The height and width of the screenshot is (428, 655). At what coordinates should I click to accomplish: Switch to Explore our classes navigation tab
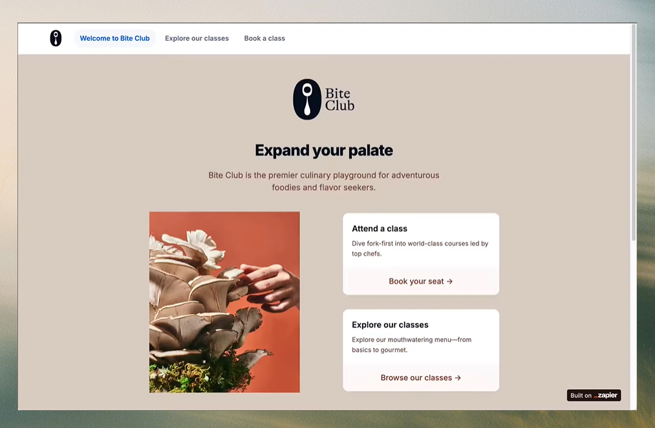click(x=197, y=38)
